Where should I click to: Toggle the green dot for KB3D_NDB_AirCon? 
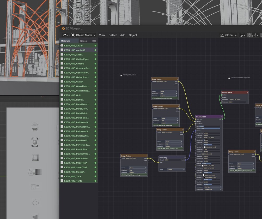(95, 45)
